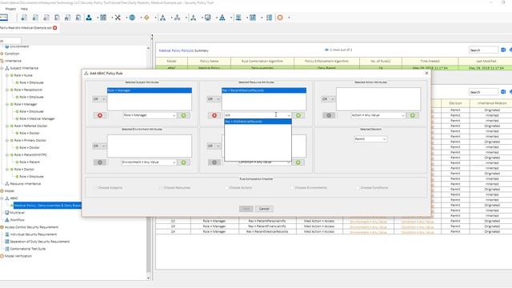The image size is (512, 288).
Task: Click the sixth document save toolbar icon
Action: pyautogui.click(x=78, y=18)
